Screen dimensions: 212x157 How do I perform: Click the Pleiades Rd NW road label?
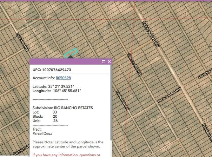(170, 95)
